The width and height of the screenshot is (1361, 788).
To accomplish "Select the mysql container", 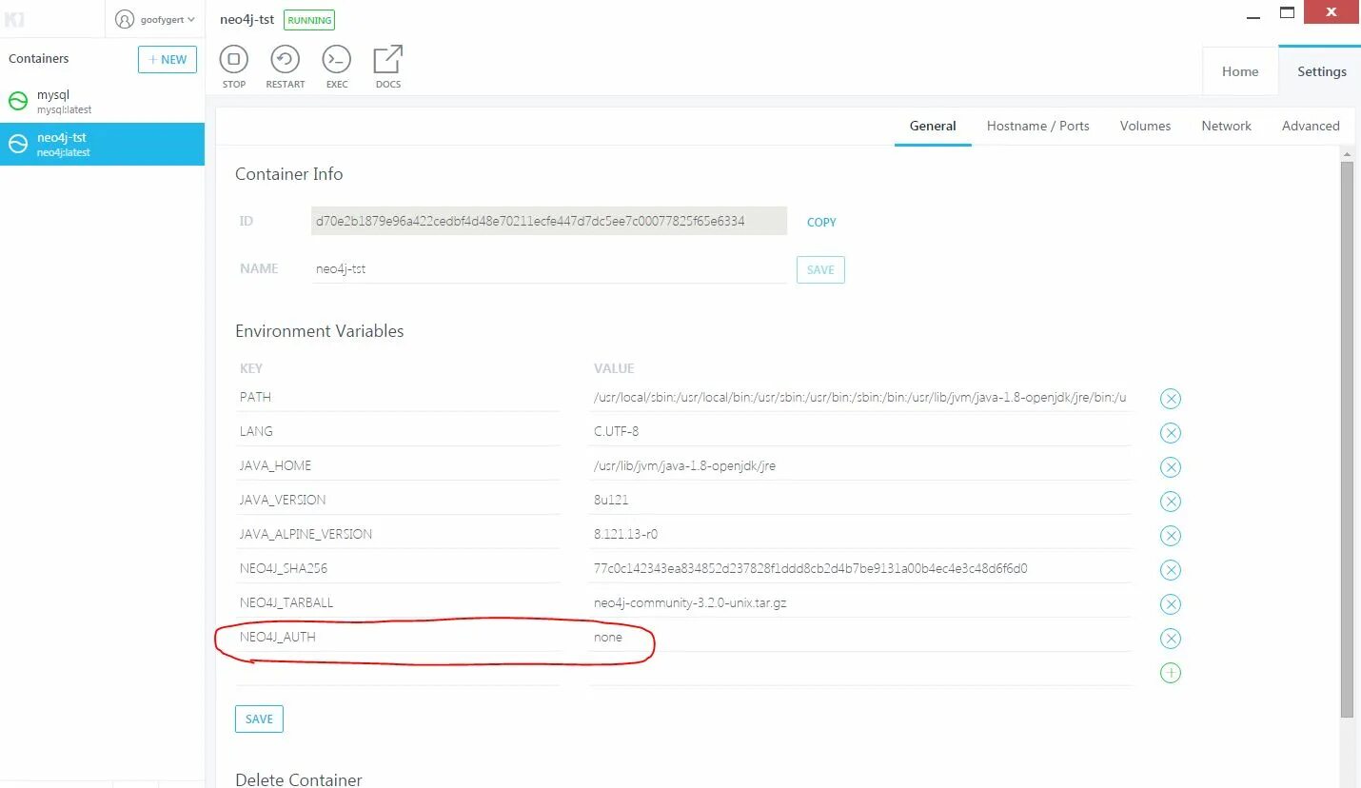I will click(102, 102).
